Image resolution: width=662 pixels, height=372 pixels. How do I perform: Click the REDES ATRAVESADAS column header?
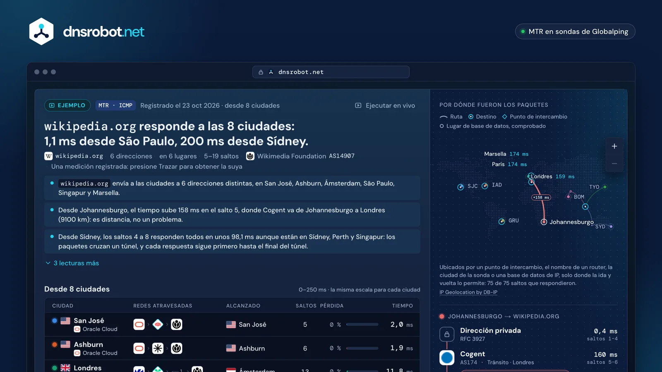[x=163, y=306]
